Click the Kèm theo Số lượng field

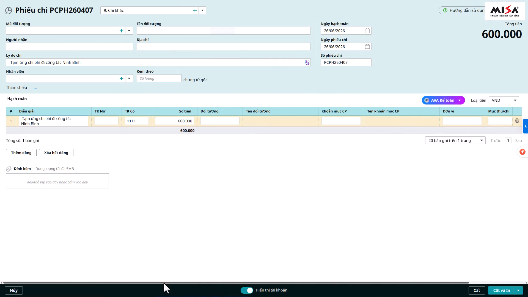[x=159, y=78]
